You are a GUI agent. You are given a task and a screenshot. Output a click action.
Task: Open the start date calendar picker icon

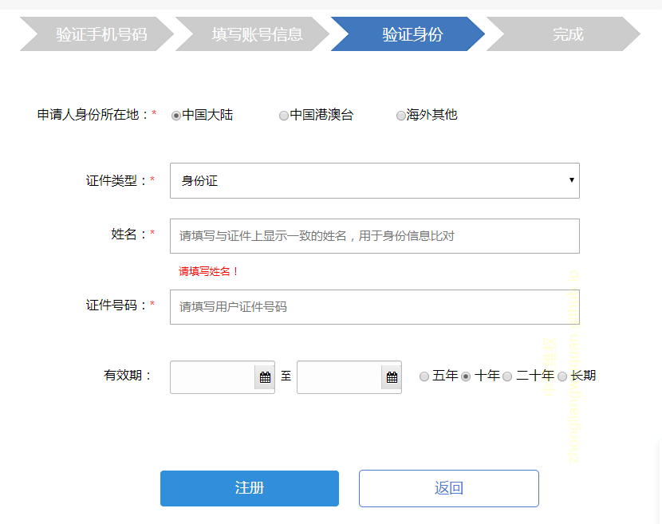tap(265, 377)
